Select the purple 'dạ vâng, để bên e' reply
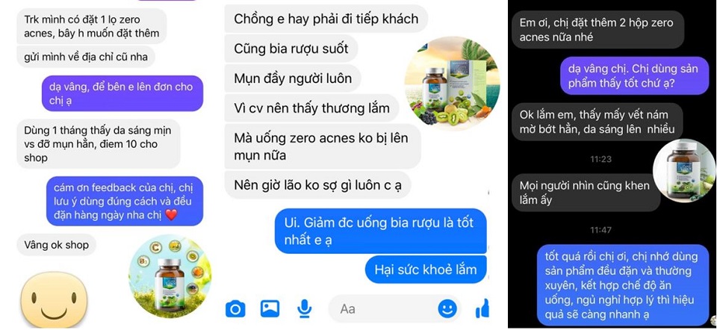The image size is (717, 330). [122, 93]
